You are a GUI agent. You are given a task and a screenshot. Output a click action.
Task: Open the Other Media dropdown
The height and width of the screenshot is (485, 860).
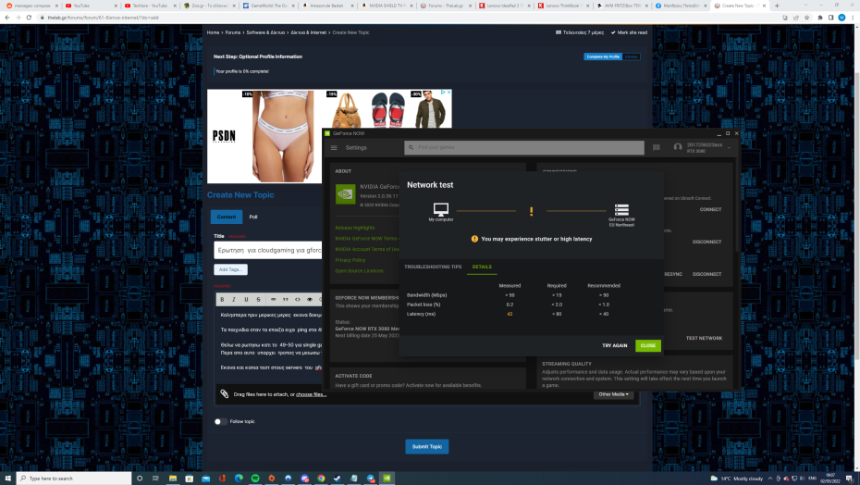pyautogui.click(x=613, y=394)
